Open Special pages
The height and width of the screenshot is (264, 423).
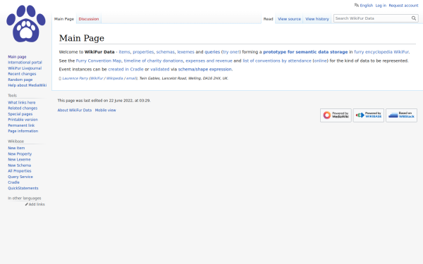20,114
